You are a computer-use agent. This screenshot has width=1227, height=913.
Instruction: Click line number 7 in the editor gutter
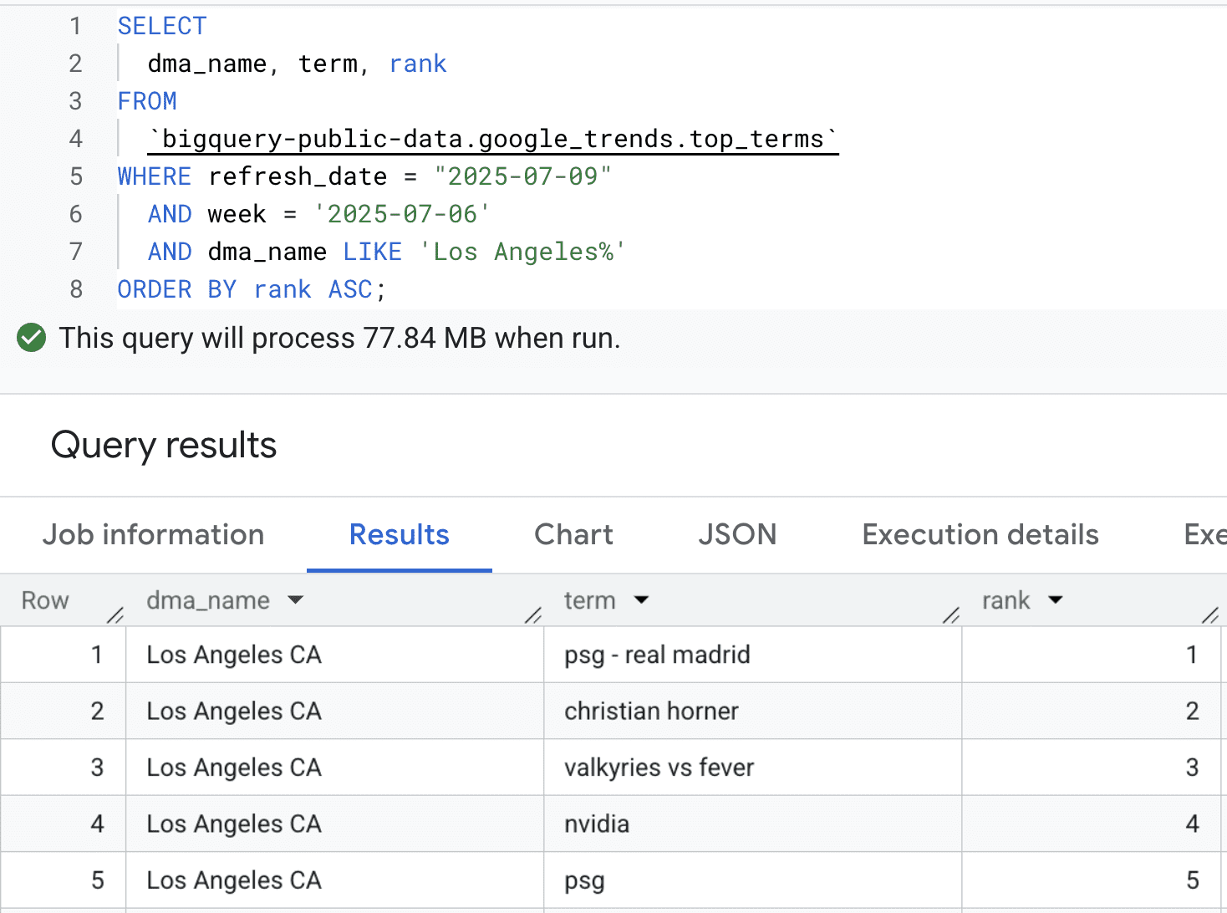tap(76, 252)
